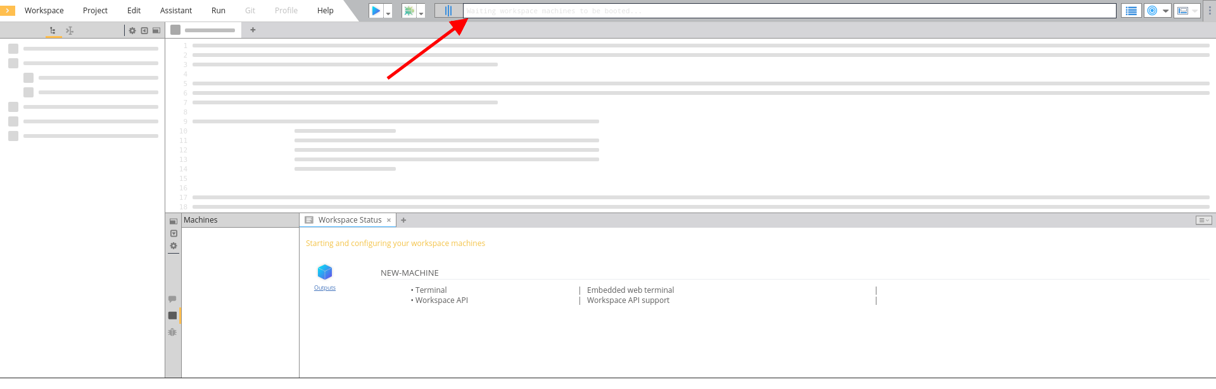
Task: Add a new tab beside Workspace Status
Action: (403, 220)
